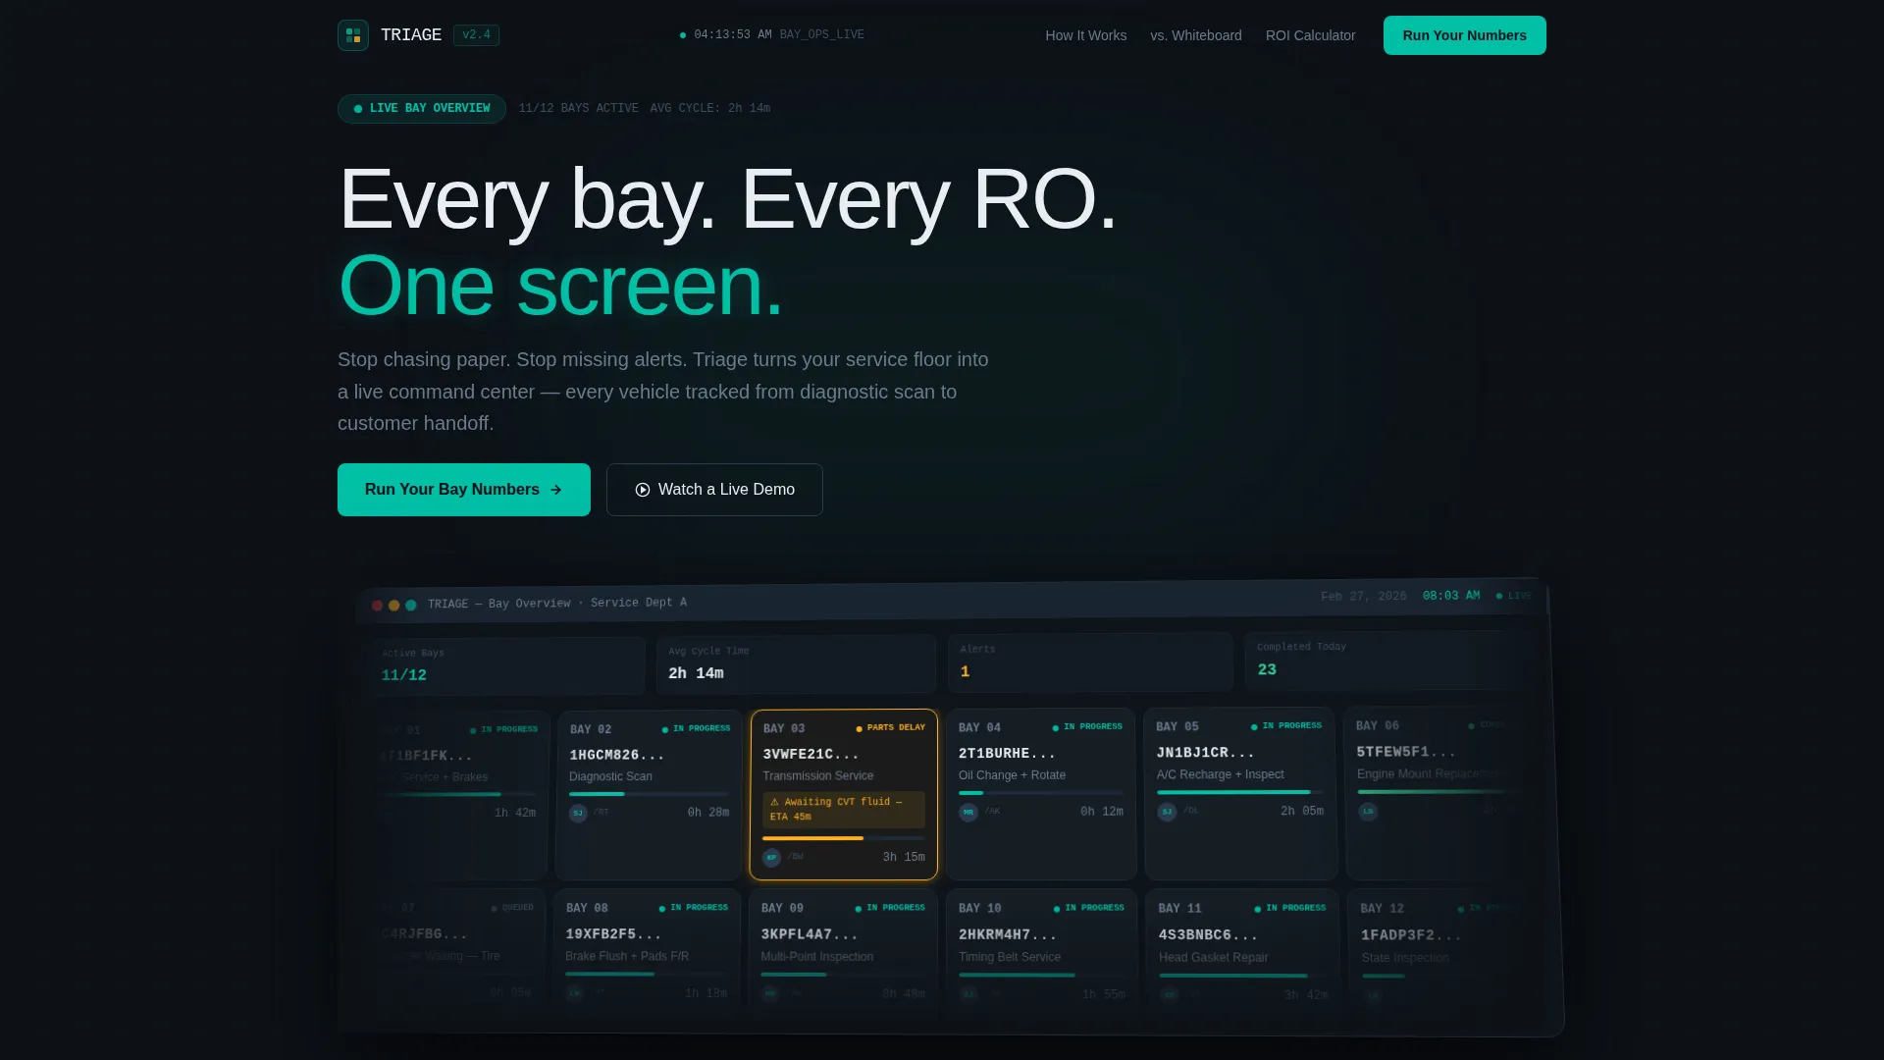This screenshot has height=1060, width=1884.
Task: Select the Bay 08 Brake Flush card
Action: click(x=647, y=948)
